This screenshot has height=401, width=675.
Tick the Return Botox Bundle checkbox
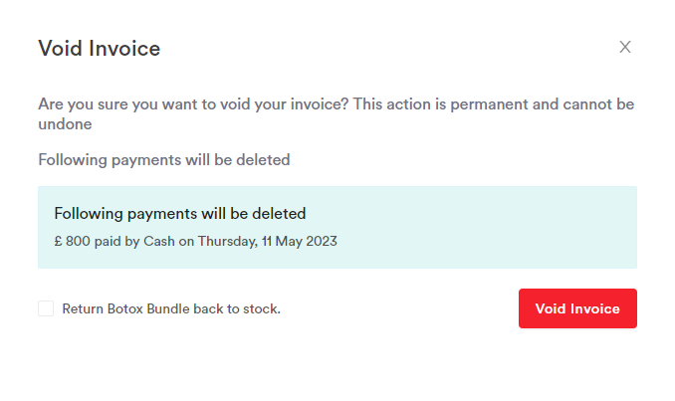(46, 308)
